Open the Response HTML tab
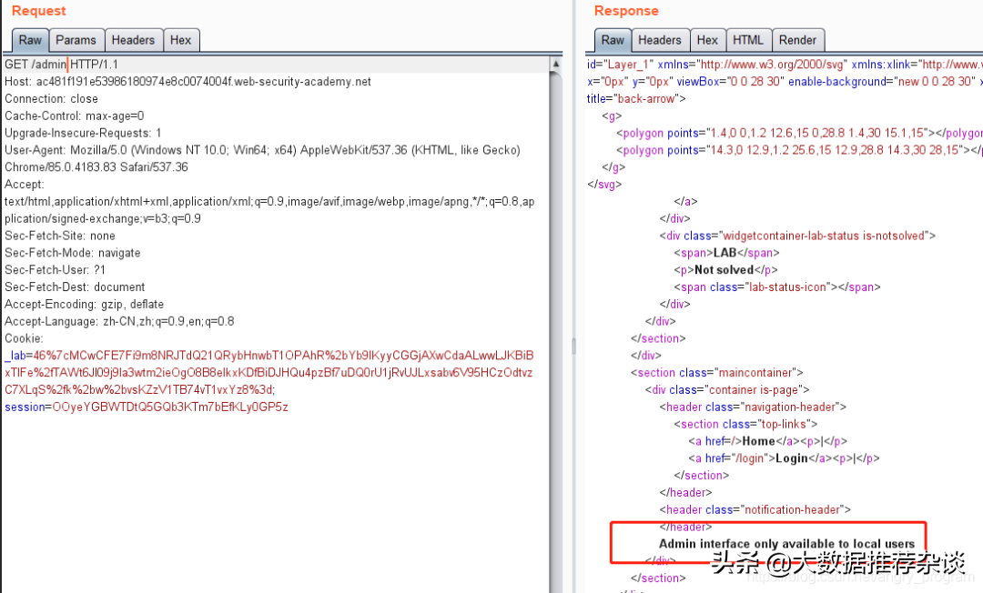The width and height of the screenshot is (983, 593). pos(748,40)
